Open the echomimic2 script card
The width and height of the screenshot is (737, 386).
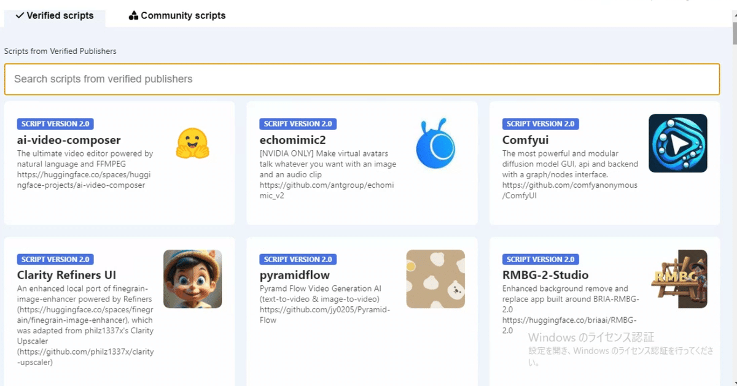tap(361, 163)
